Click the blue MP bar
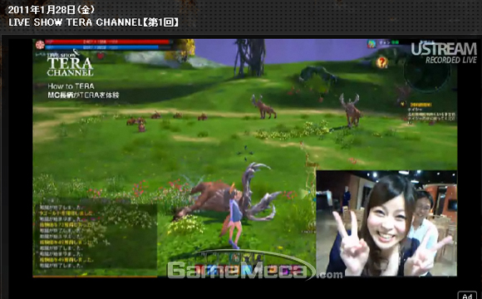482x299 pixels. click(102, 47)
